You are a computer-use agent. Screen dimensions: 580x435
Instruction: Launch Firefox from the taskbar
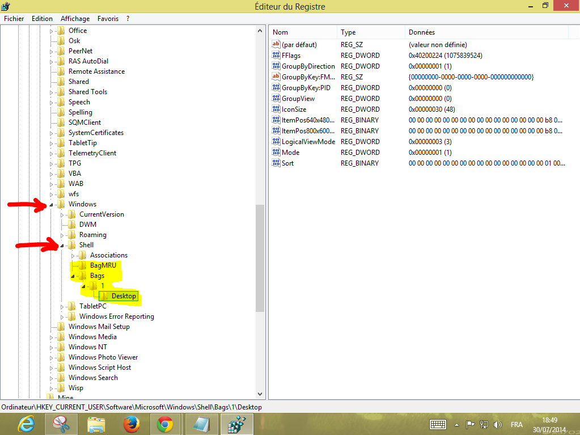(x=131, y=424)
